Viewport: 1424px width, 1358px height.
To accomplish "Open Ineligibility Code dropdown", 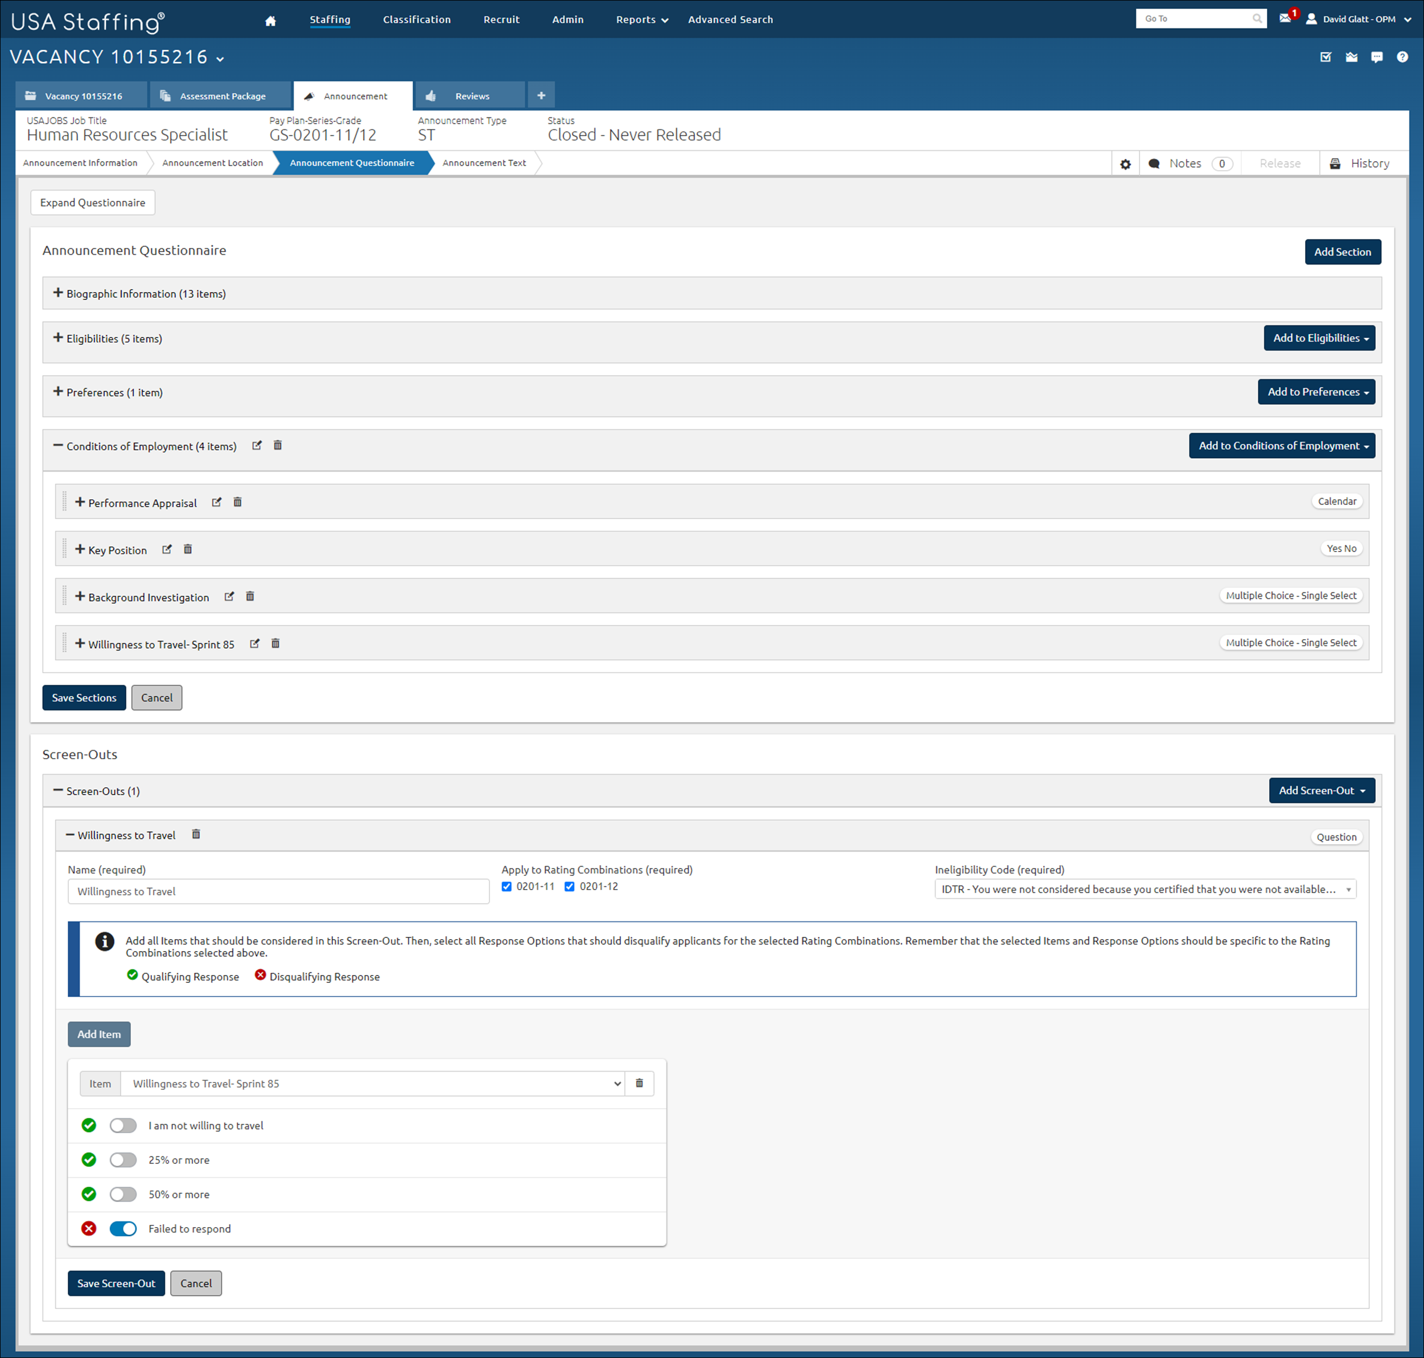I will pyautogui.click(x=1145, y=890).
